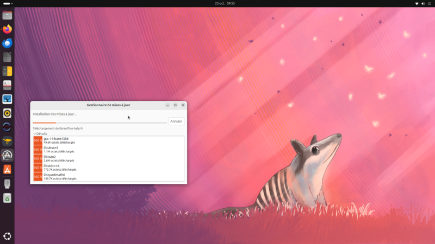Open the Trash from the dock
The image size is (435, 244).
(7, 198)
